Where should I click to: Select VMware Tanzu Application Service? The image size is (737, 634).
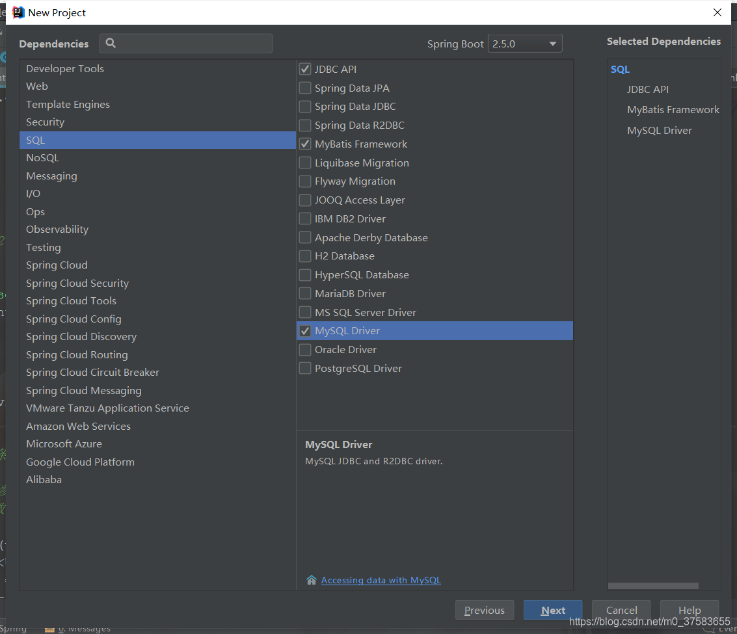[157, 408]
